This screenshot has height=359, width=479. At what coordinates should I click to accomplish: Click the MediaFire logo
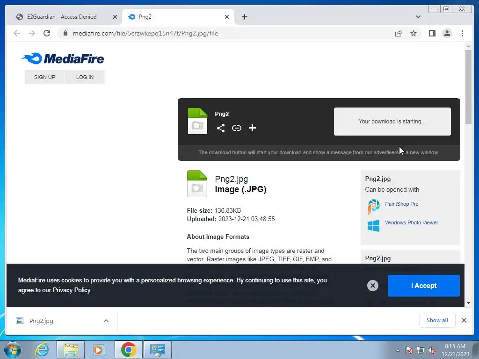63,58
